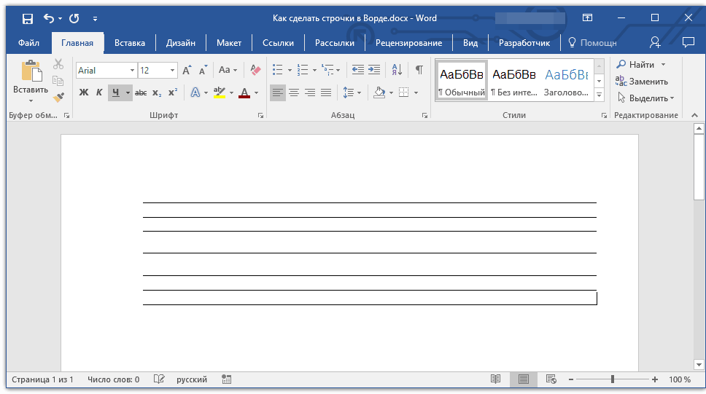Screen dimensions: 706x394
Task: Open the font size 12 dropdown
Action: (172, 70)
